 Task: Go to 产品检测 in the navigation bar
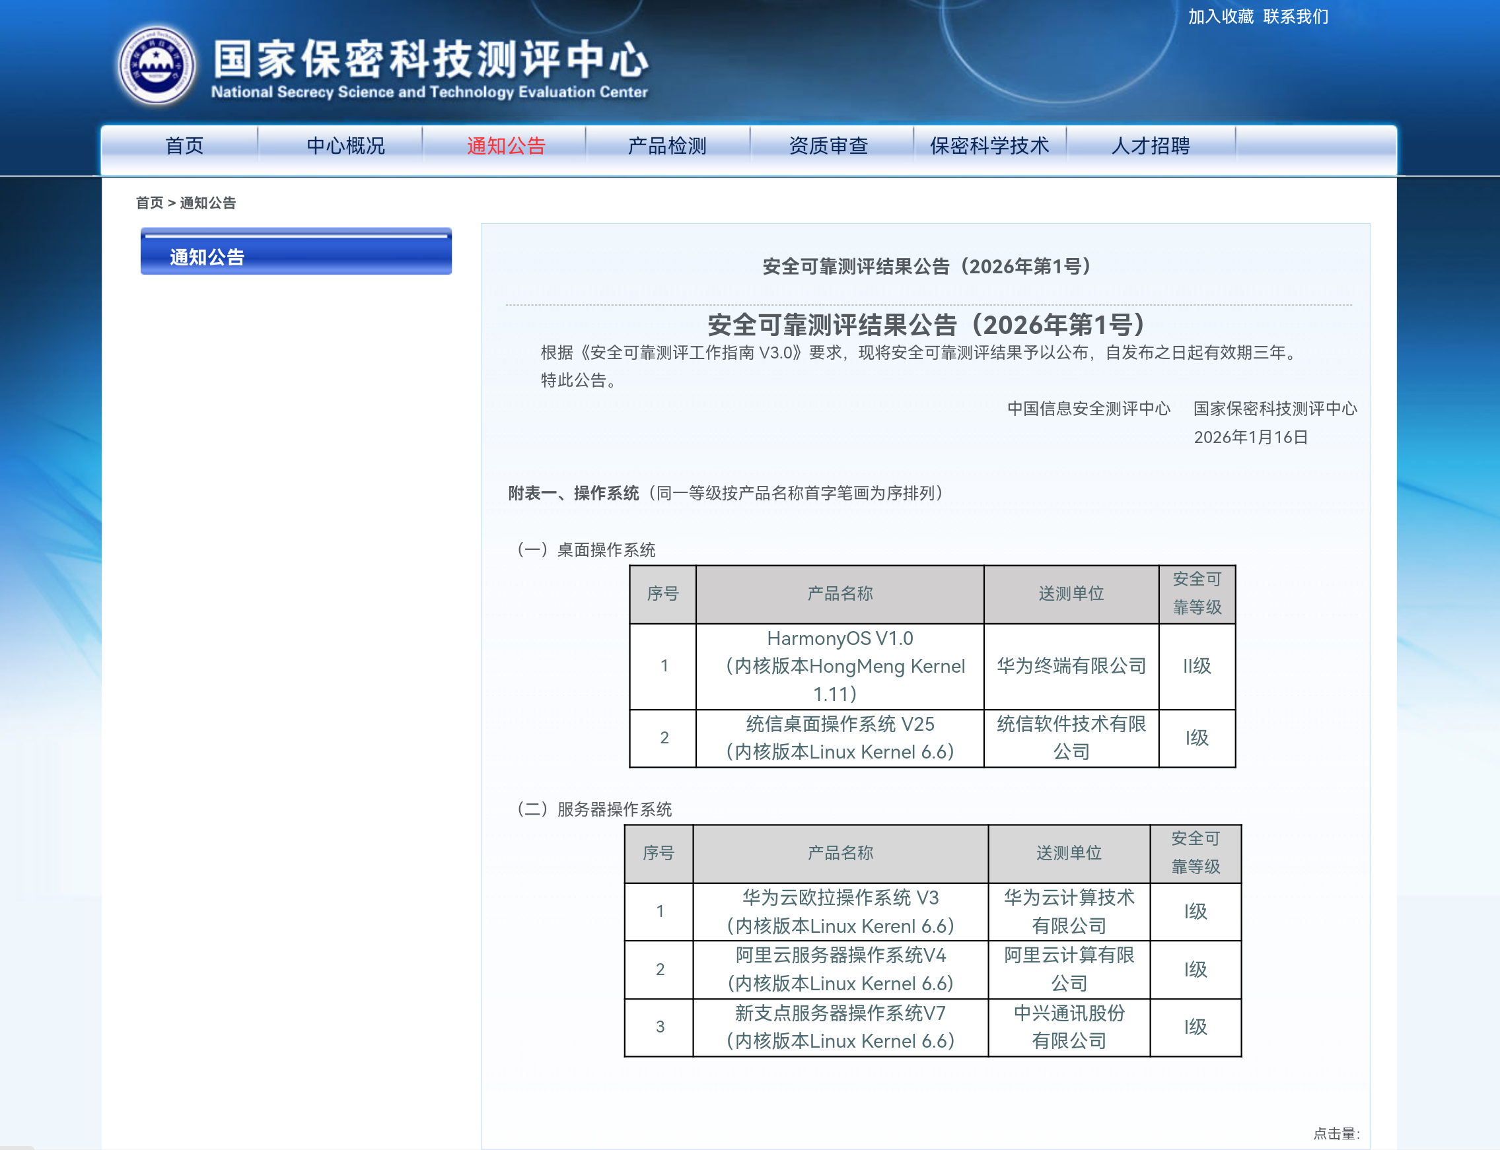click(x=667, y=146)
